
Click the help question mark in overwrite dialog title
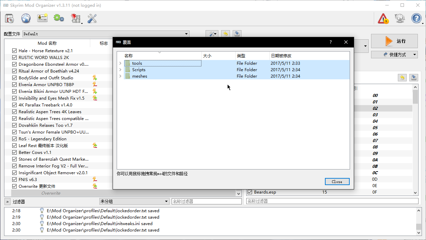pyautogui.click(x=331, y=42)
